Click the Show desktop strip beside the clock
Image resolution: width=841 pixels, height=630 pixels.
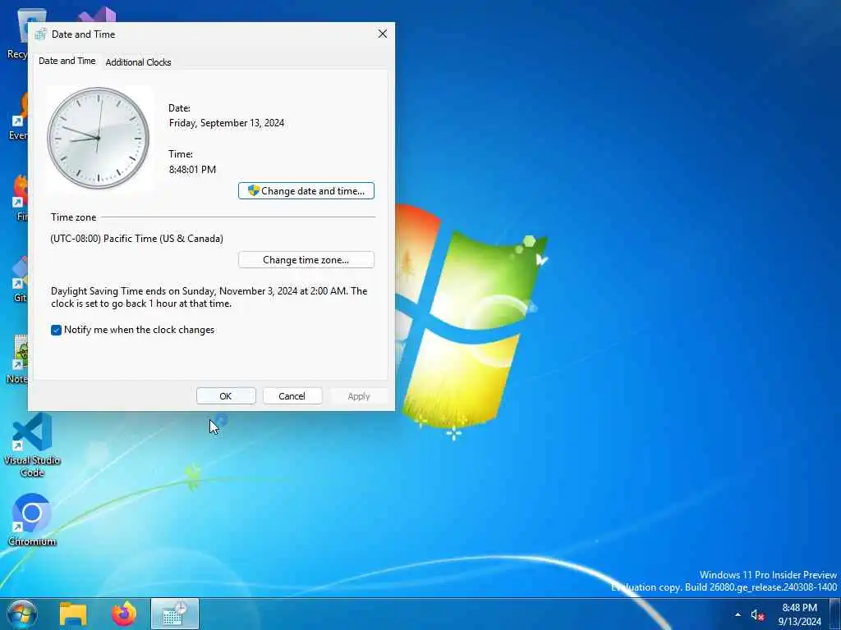834,614
